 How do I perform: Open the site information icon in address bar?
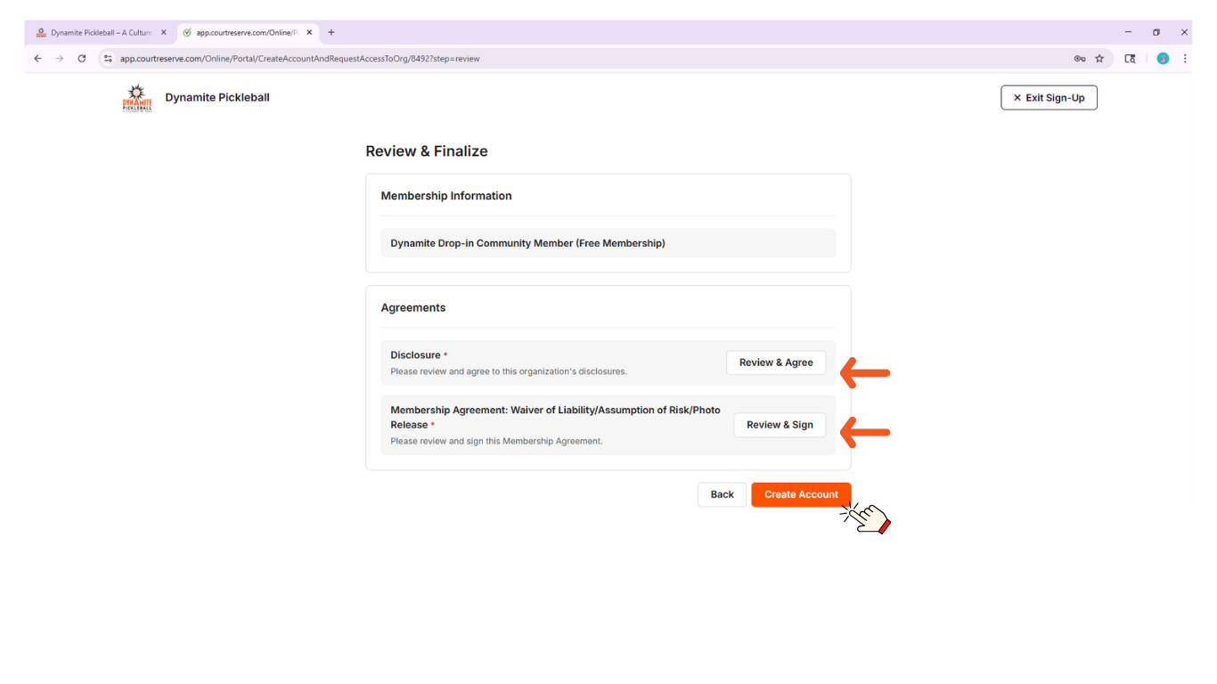[x=108, y=59]
